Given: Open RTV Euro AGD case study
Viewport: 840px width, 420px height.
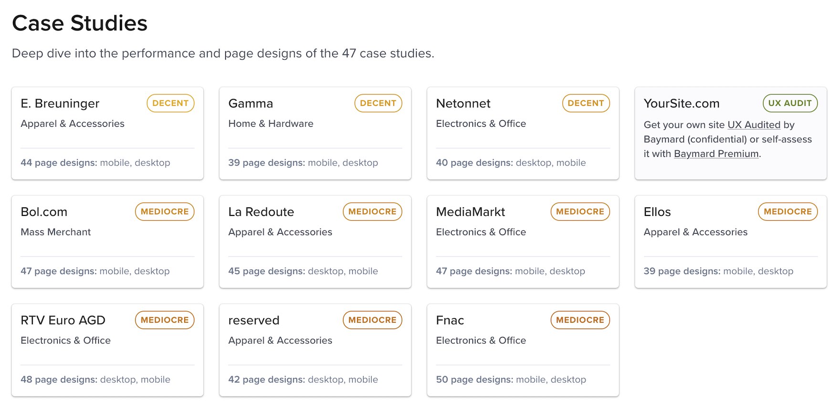Looking at the screenshot, I should click(63, 320).
